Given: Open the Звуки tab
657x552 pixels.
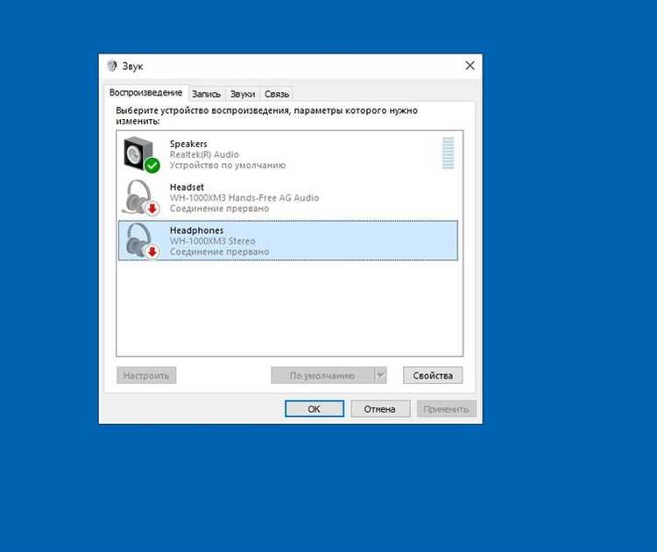Looking at the screenshot, I should point(243,94).
